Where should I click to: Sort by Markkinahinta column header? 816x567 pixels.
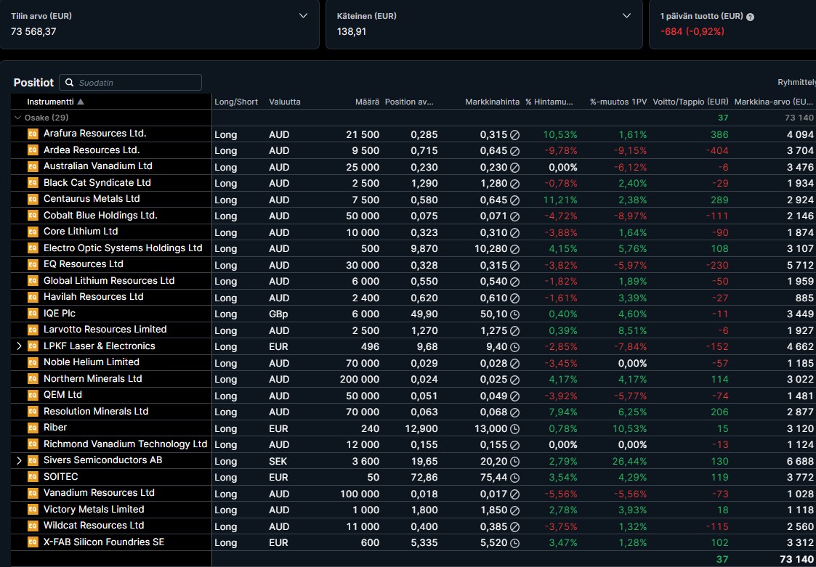tap(493, 102)
